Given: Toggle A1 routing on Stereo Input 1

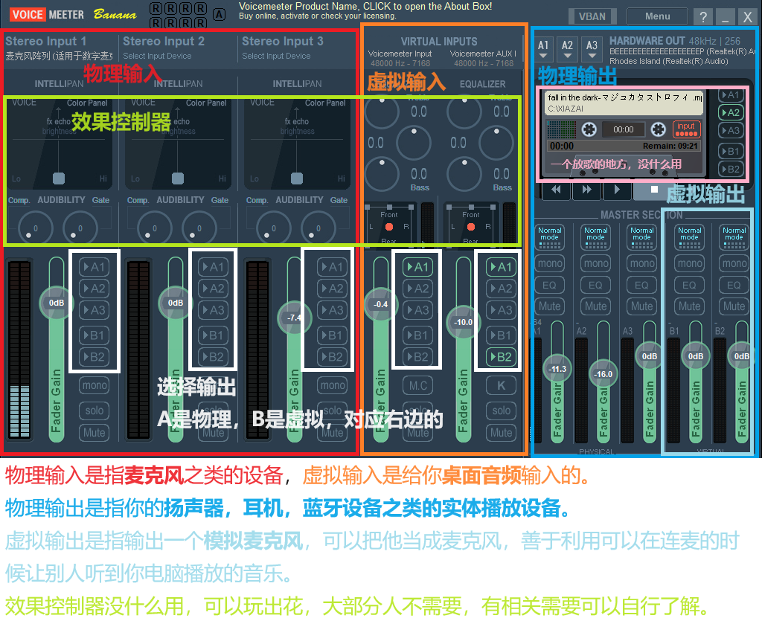Looking at the screenshot, I should pyautogui.click(x=95, y=266).
